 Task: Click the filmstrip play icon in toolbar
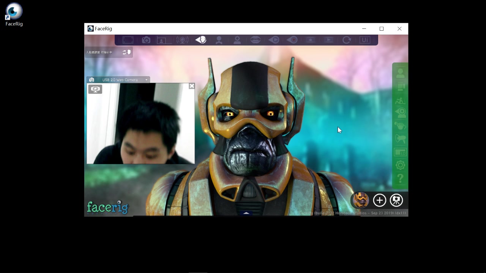pos(328,40)
